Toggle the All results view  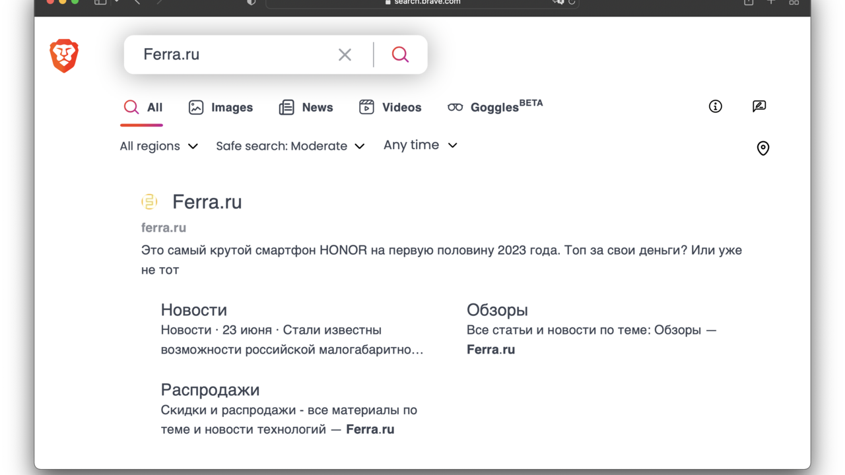(x=142, y=107)
